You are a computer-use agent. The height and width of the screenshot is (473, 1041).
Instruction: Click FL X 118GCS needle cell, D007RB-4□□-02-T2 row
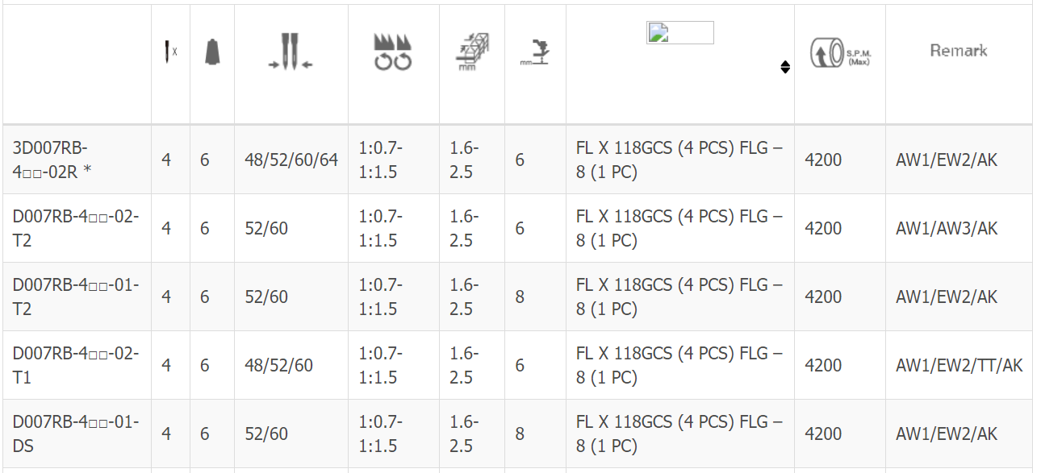click(x=679, y=228)
